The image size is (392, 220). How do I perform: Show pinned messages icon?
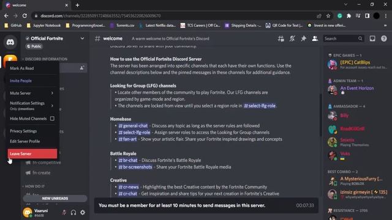pyautogui.click(x=303, y=38)
